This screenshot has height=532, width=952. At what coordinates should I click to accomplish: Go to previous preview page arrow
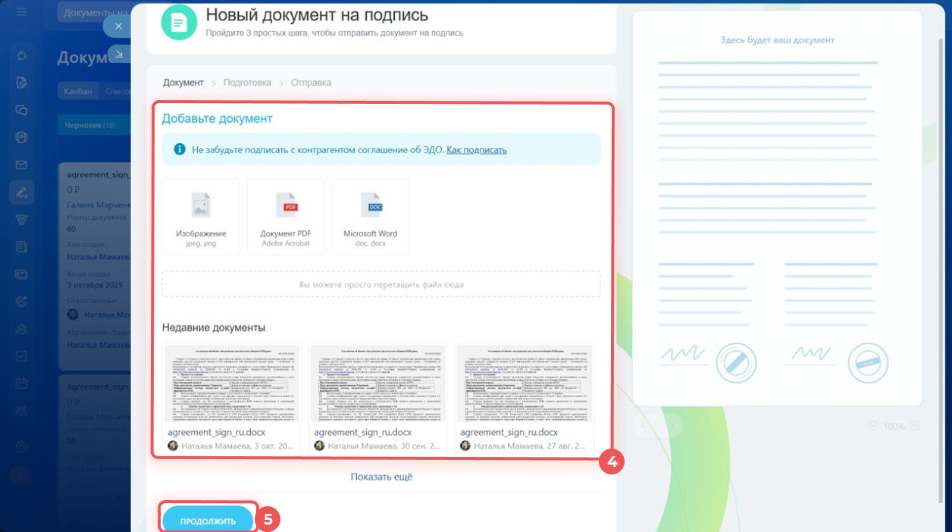tap(643, 426)
